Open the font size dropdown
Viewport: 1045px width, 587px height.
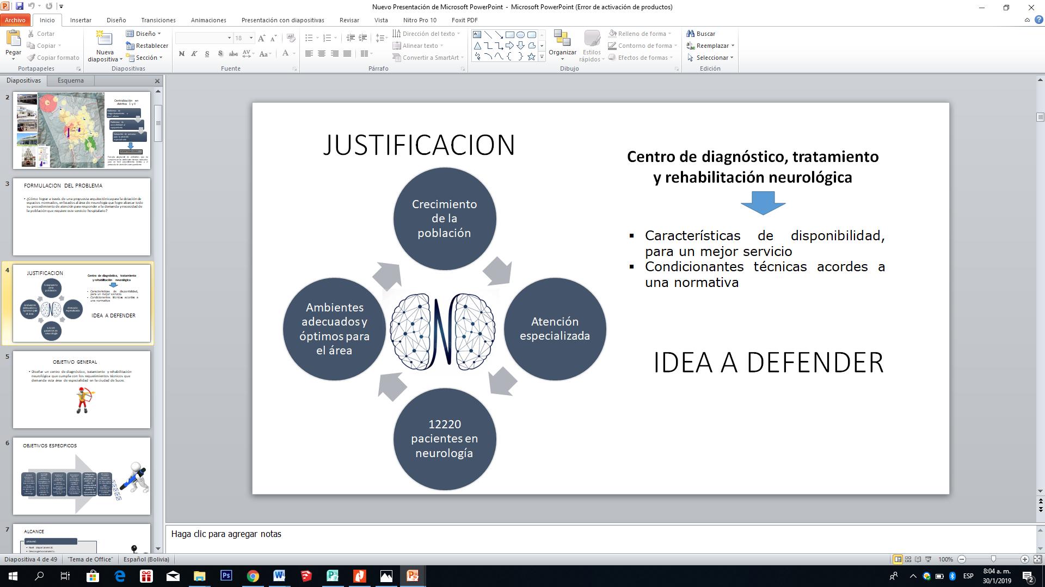(251, 38)
